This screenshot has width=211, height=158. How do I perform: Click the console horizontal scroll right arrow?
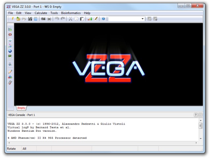pos(196,143)
